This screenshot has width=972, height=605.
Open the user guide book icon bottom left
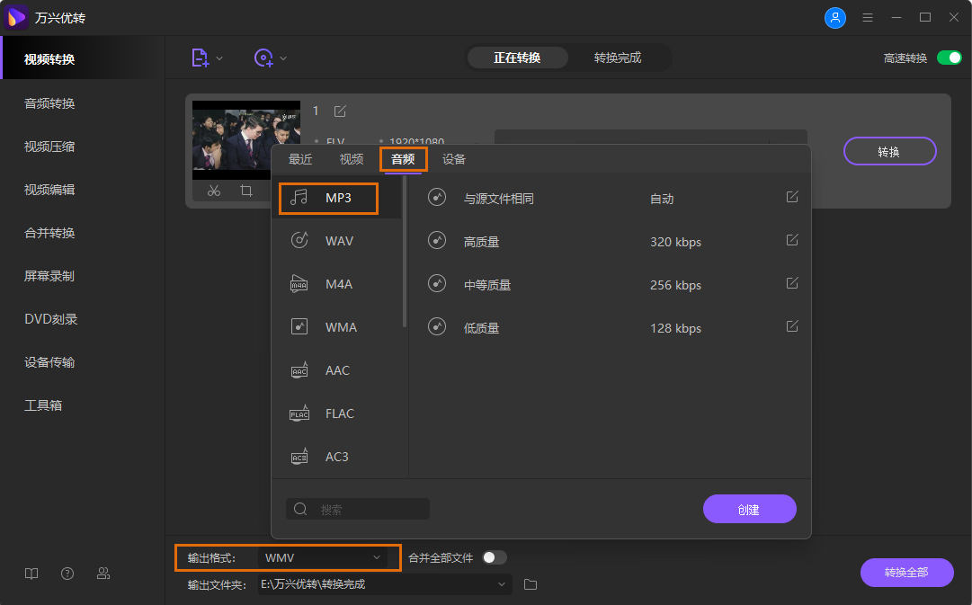[31, 573]
